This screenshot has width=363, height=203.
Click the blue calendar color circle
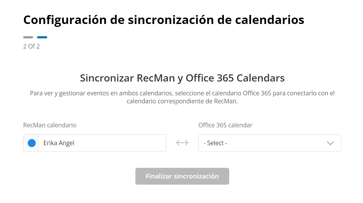tap(32, 143)
